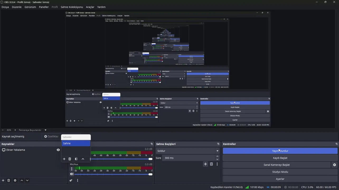Open the Yardım menu

point(101,7)
